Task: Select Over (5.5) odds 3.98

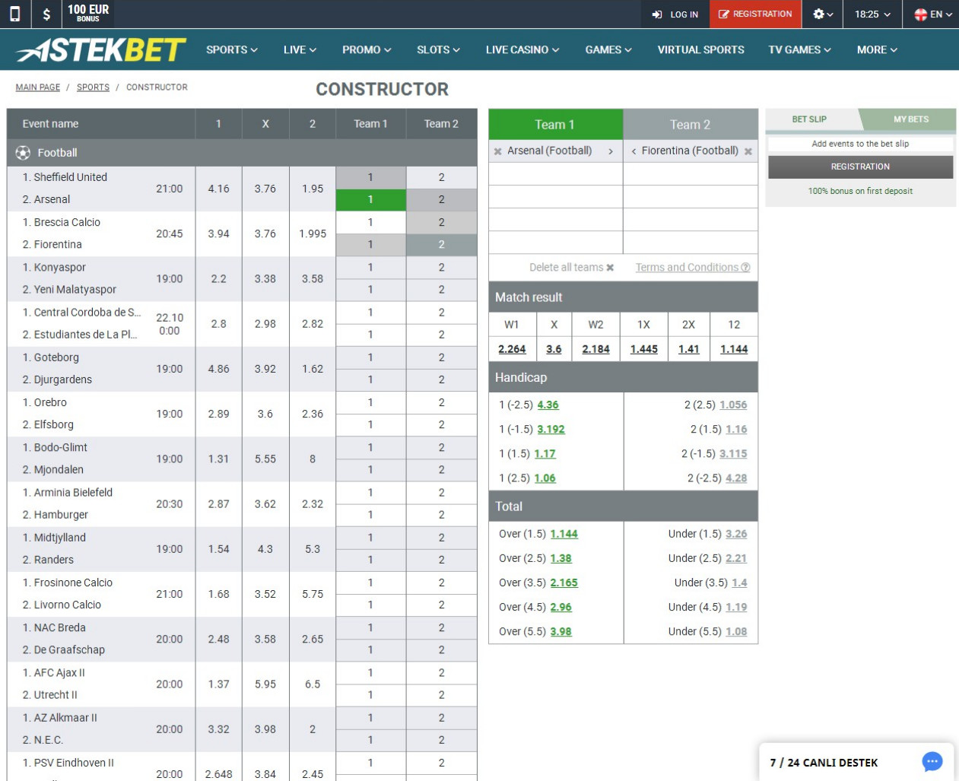Action: point(560,631)
